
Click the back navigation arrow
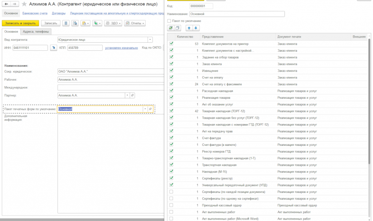(6, 4)
